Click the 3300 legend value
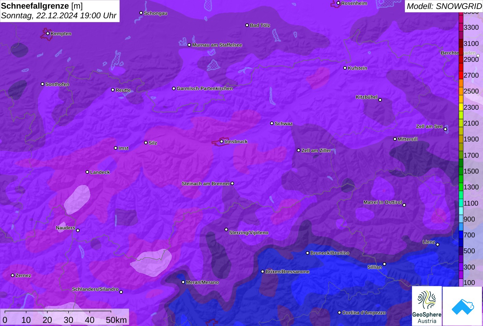483x326 pixels. tap(471, 27)
